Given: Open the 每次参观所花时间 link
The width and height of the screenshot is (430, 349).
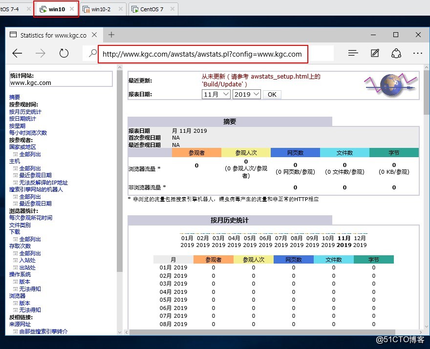Looking at the screenshot, I should [31, 218].
